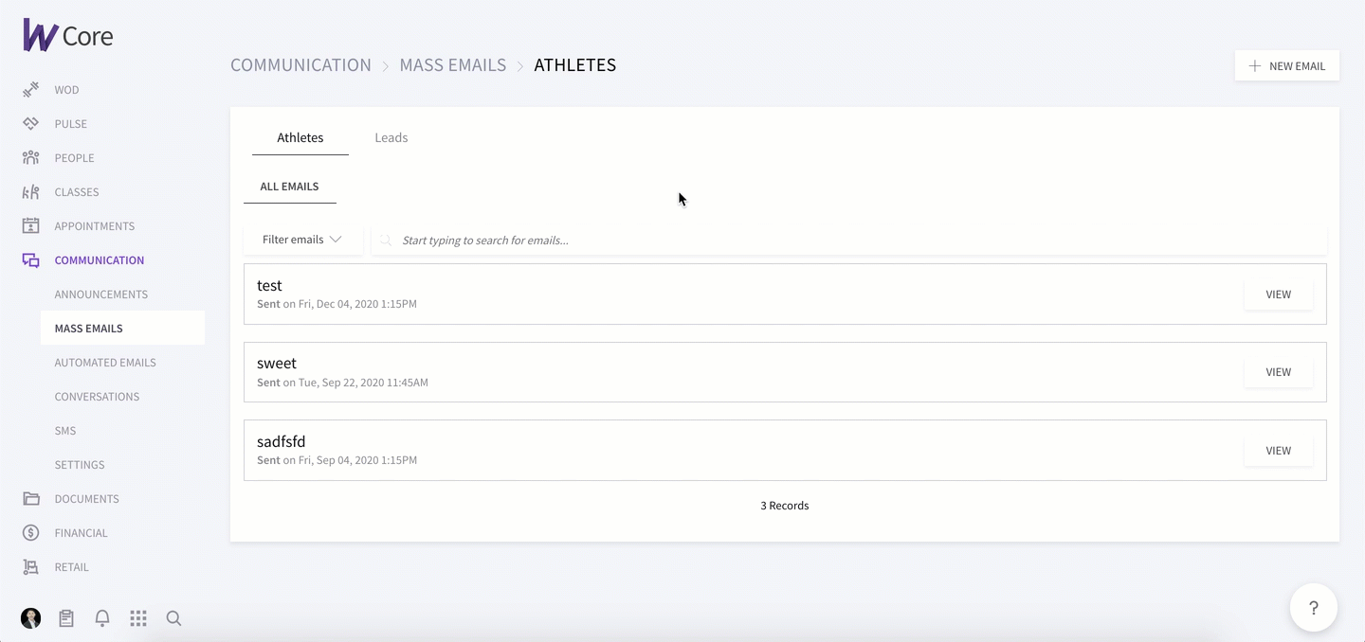Open Conversations submenu item
The height and width of the screenshot is (642, 1365).
[x=97, y=397]
